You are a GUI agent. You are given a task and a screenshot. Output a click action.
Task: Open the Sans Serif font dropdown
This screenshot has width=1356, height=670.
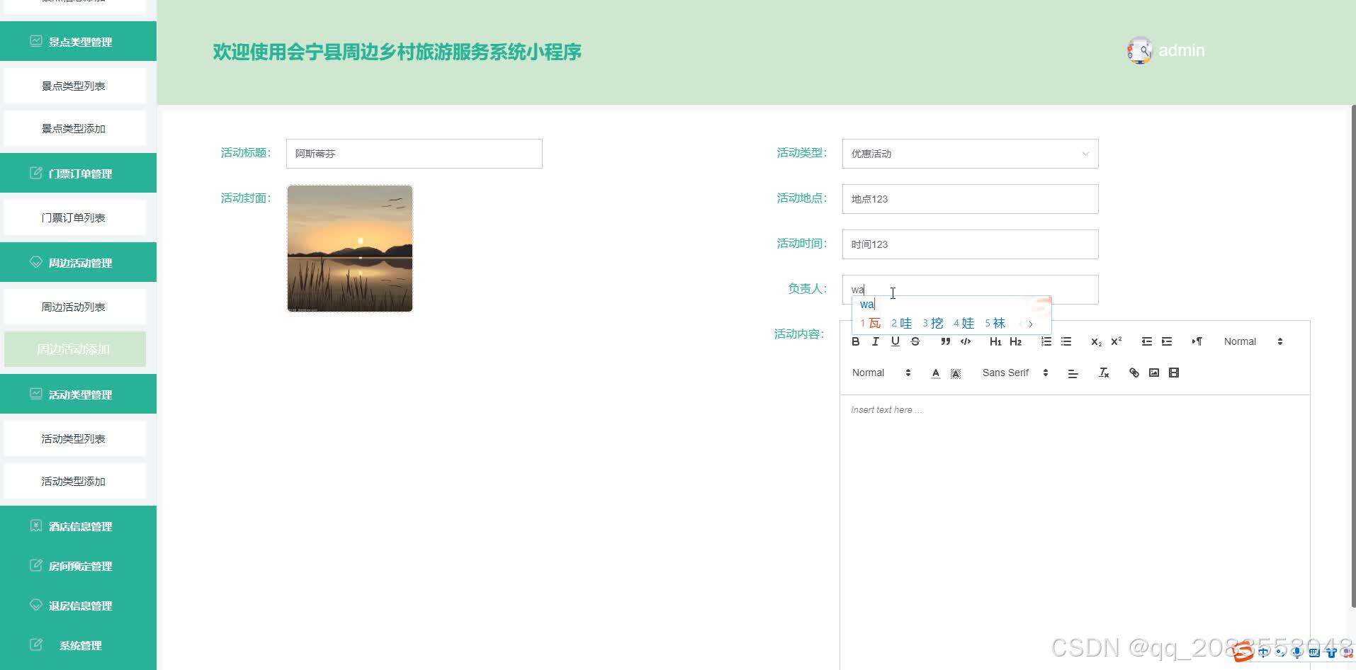point(1015,373)
